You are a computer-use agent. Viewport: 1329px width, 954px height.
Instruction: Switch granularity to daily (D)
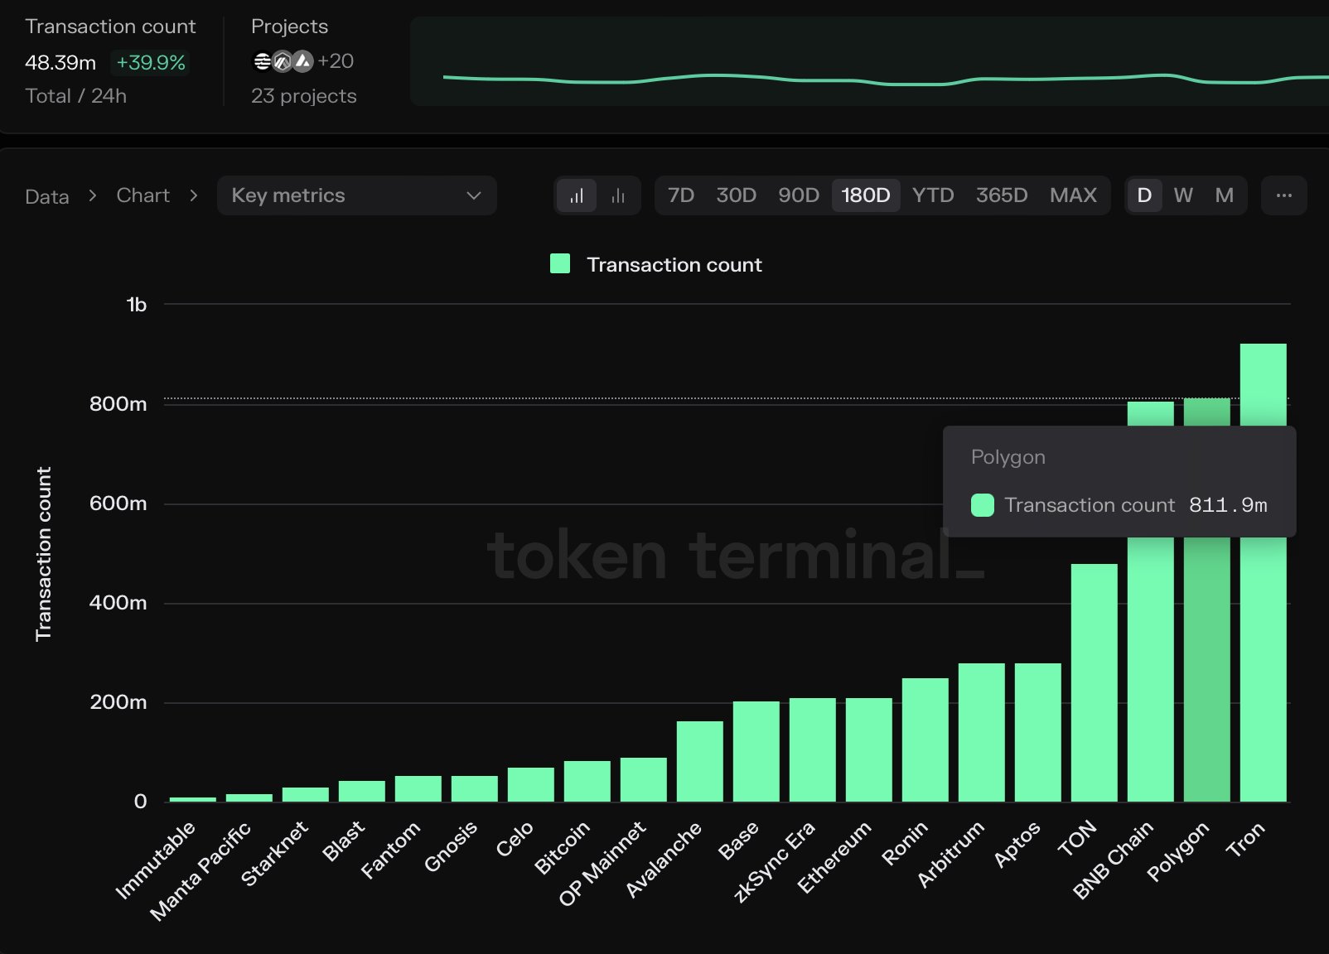pos(1144,195)
